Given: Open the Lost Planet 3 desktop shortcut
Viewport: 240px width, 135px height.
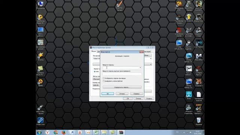Looking at the screenshot, I should pyautogui.click(x=199, y=44).
